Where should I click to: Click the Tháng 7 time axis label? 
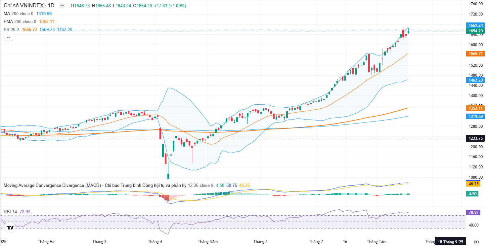coord(316,242)
